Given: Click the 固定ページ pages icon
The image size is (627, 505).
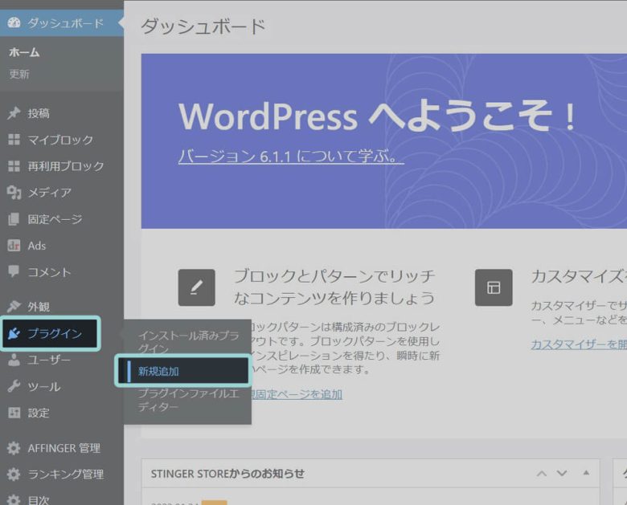Looking at the screenshot, I should [x=14, y=219].
